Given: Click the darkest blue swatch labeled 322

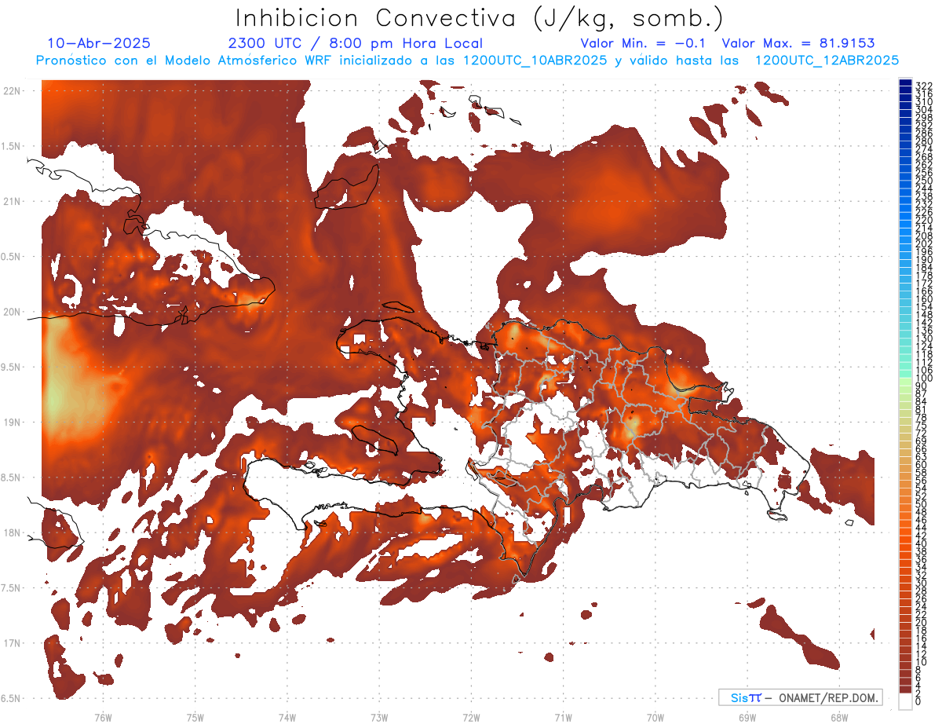Looking at the screenshot, I should pos(905,83).
